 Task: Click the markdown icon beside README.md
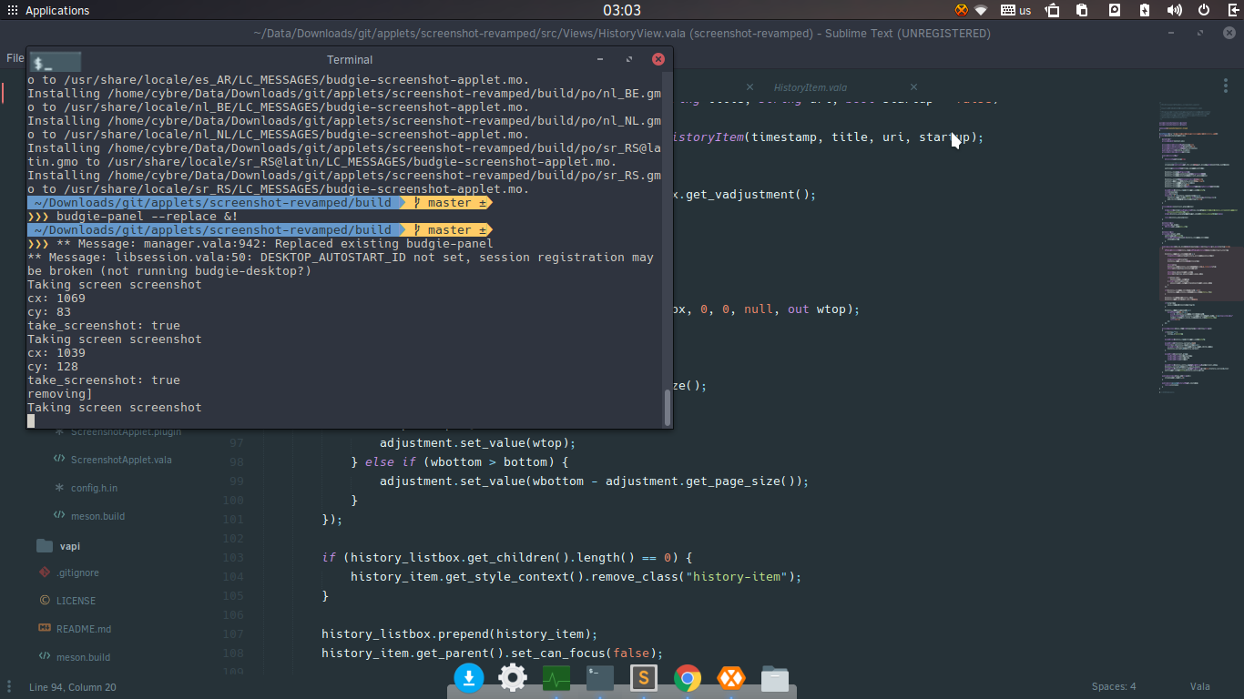(45, 628)
